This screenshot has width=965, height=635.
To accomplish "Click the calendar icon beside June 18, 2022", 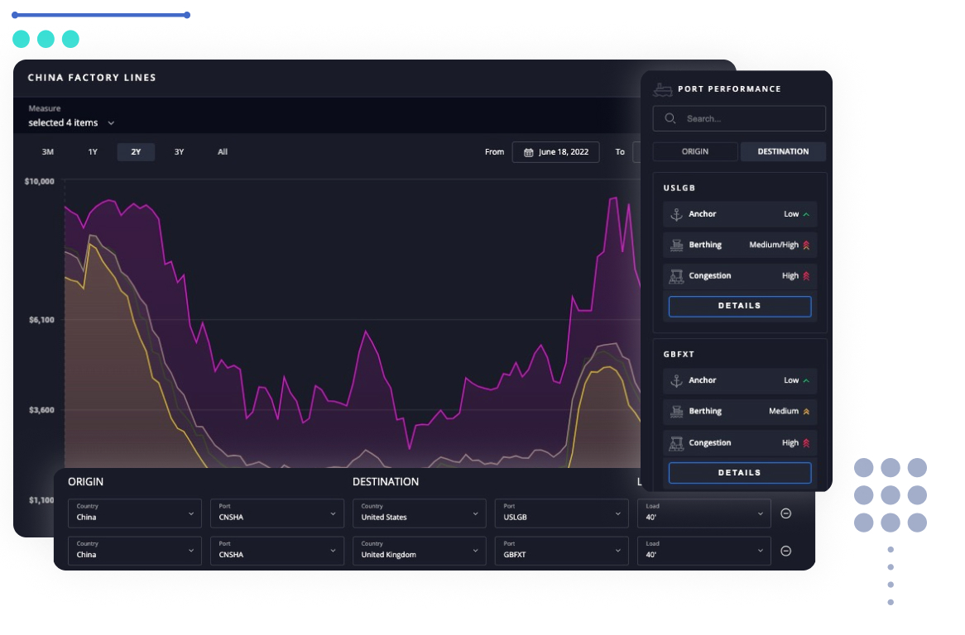I will (528, 152).
